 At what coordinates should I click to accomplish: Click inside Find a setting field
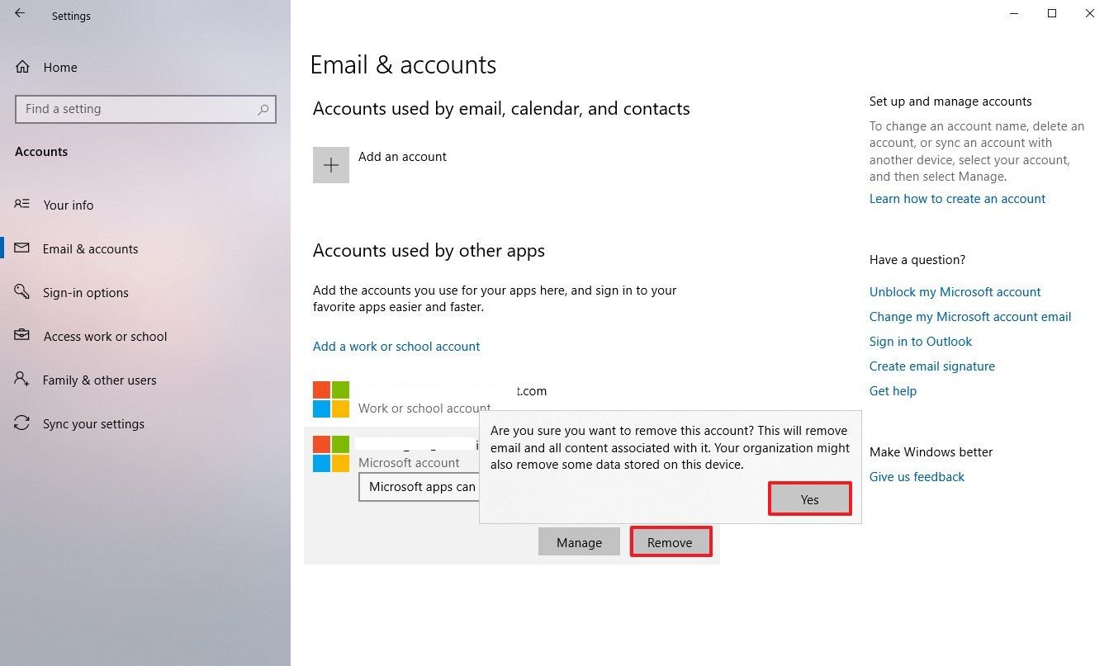tap(136, 109)
